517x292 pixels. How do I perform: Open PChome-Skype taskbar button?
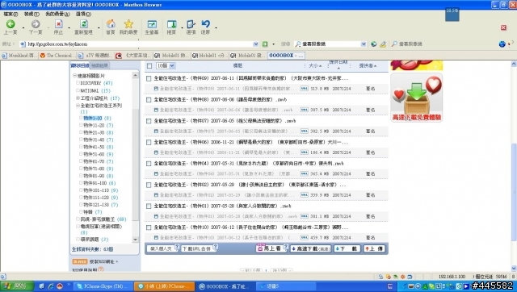click(103, 286)
